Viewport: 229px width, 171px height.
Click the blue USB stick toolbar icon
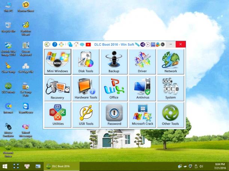pyautogui.click(x=137, y=44)
